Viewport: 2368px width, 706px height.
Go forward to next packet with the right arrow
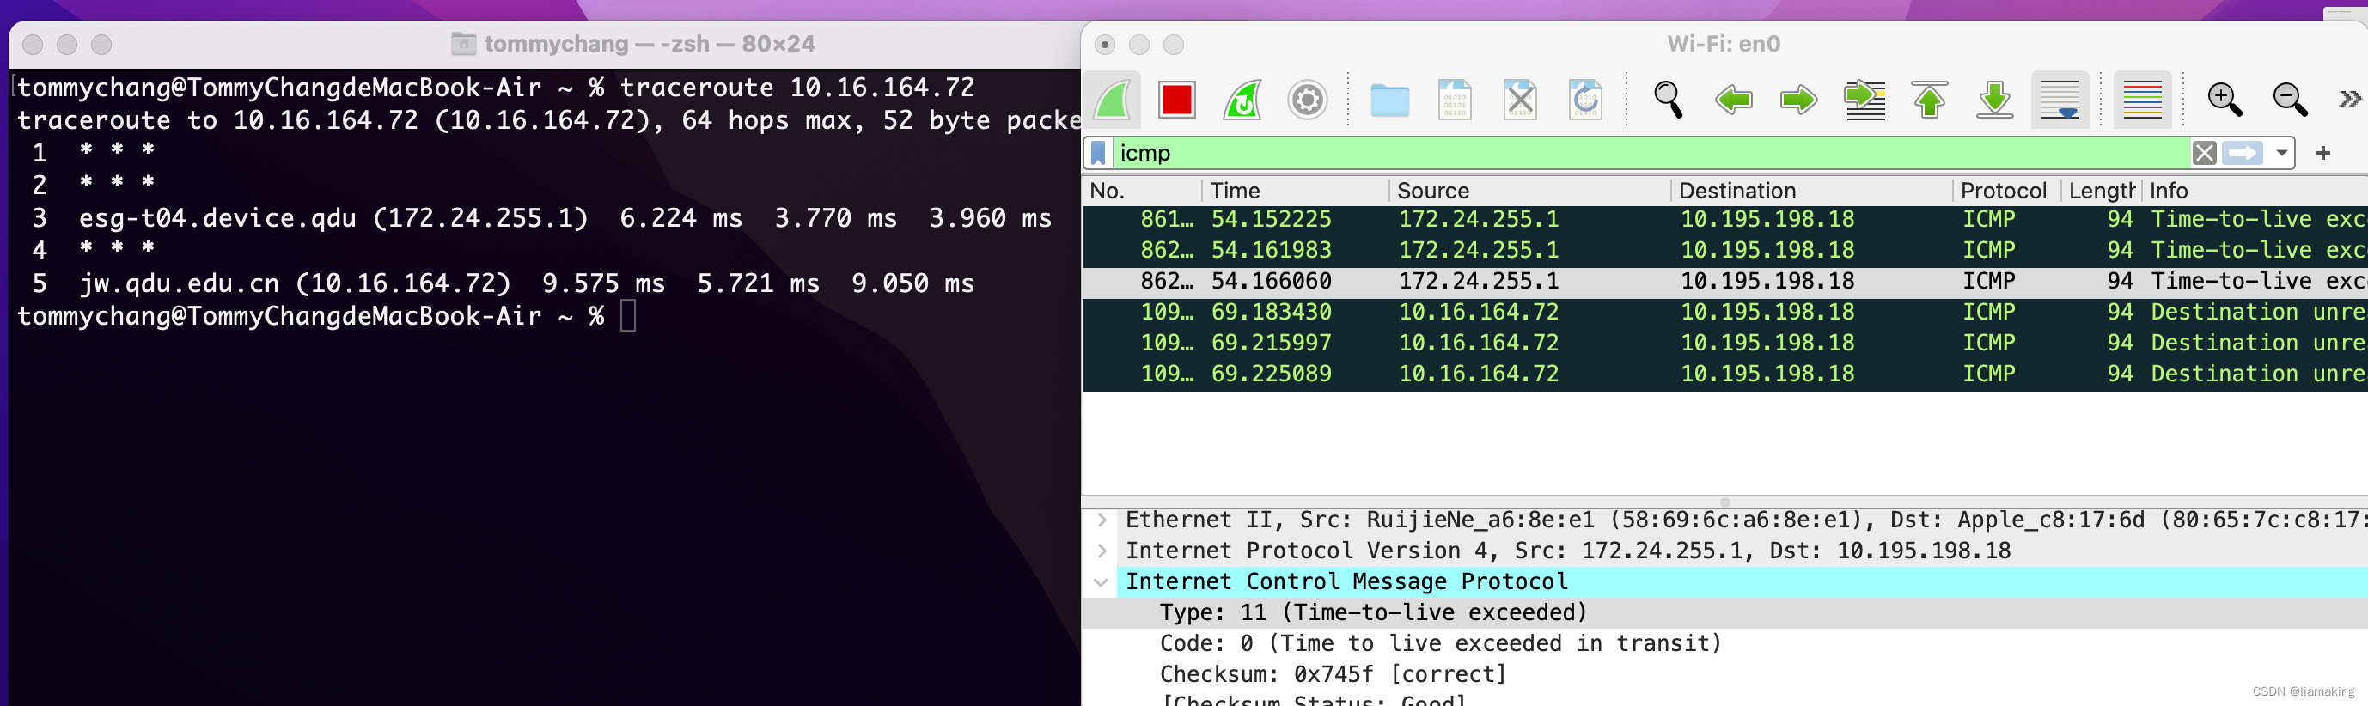pos(1798,100)
